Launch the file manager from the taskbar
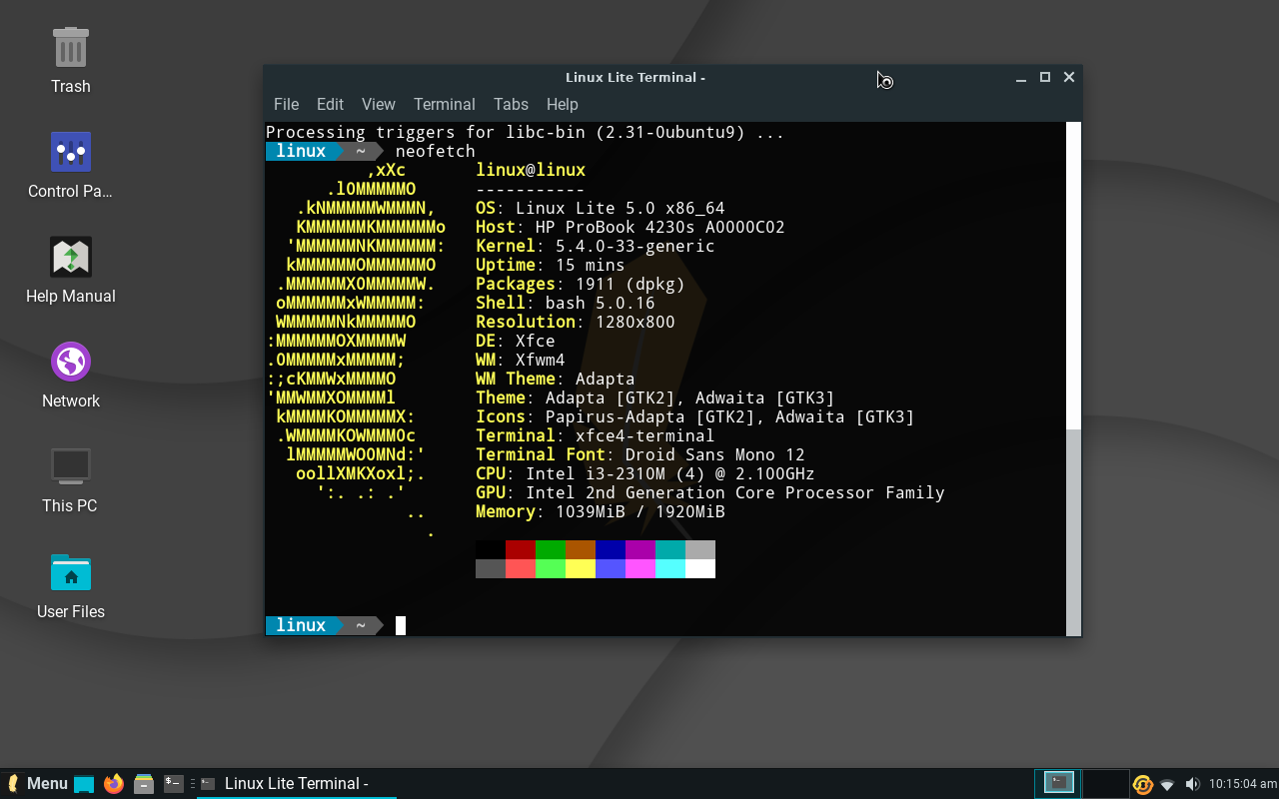This screenshot has width=1279, height=799. [144, 783]
